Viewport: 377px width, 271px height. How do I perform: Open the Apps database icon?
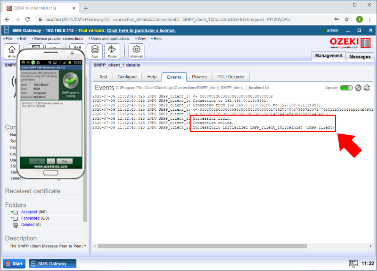(x=95, y=51)
